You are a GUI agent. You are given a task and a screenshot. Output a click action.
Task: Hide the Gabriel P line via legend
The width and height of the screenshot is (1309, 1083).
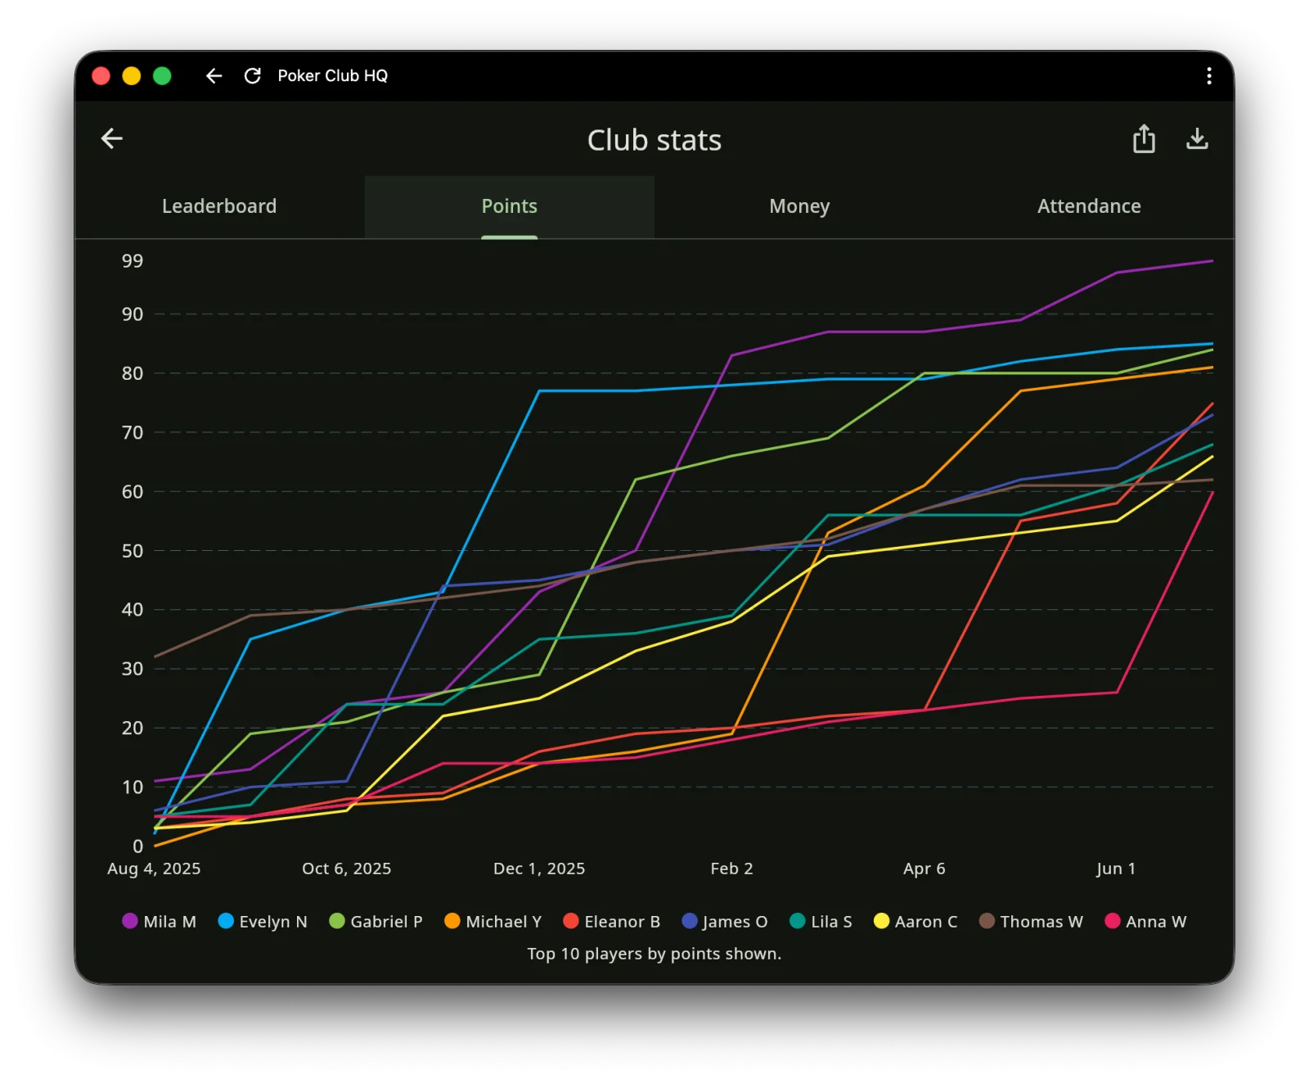click(x=376, y=921)
